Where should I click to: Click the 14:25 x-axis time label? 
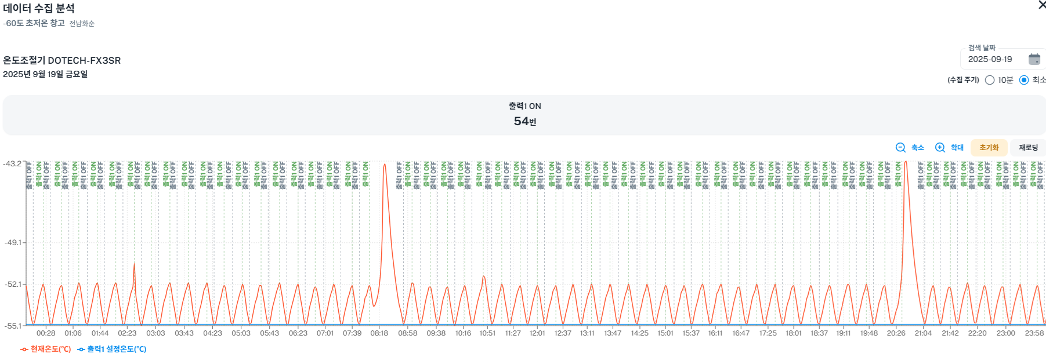point(639,333)
